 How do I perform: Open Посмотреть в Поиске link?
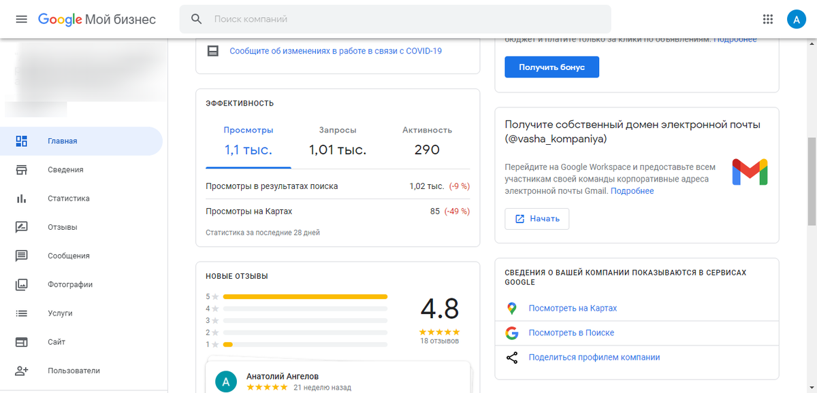point(571,332)
